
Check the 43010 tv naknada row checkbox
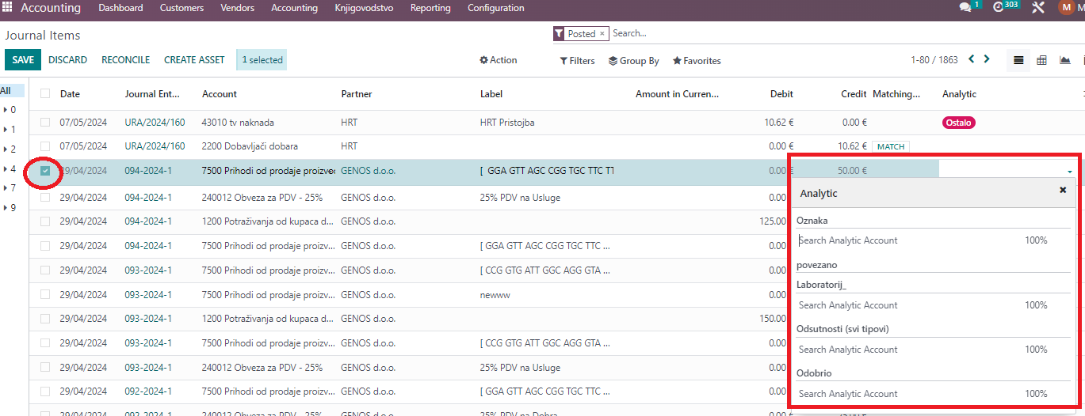[45, 123]
